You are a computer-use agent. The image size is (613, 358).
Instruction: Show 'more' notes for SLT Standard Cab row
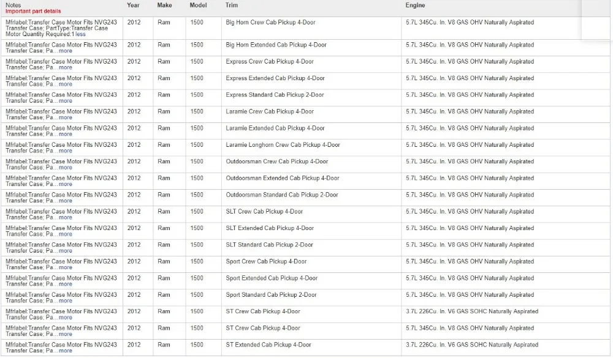[x=66, y=251]
